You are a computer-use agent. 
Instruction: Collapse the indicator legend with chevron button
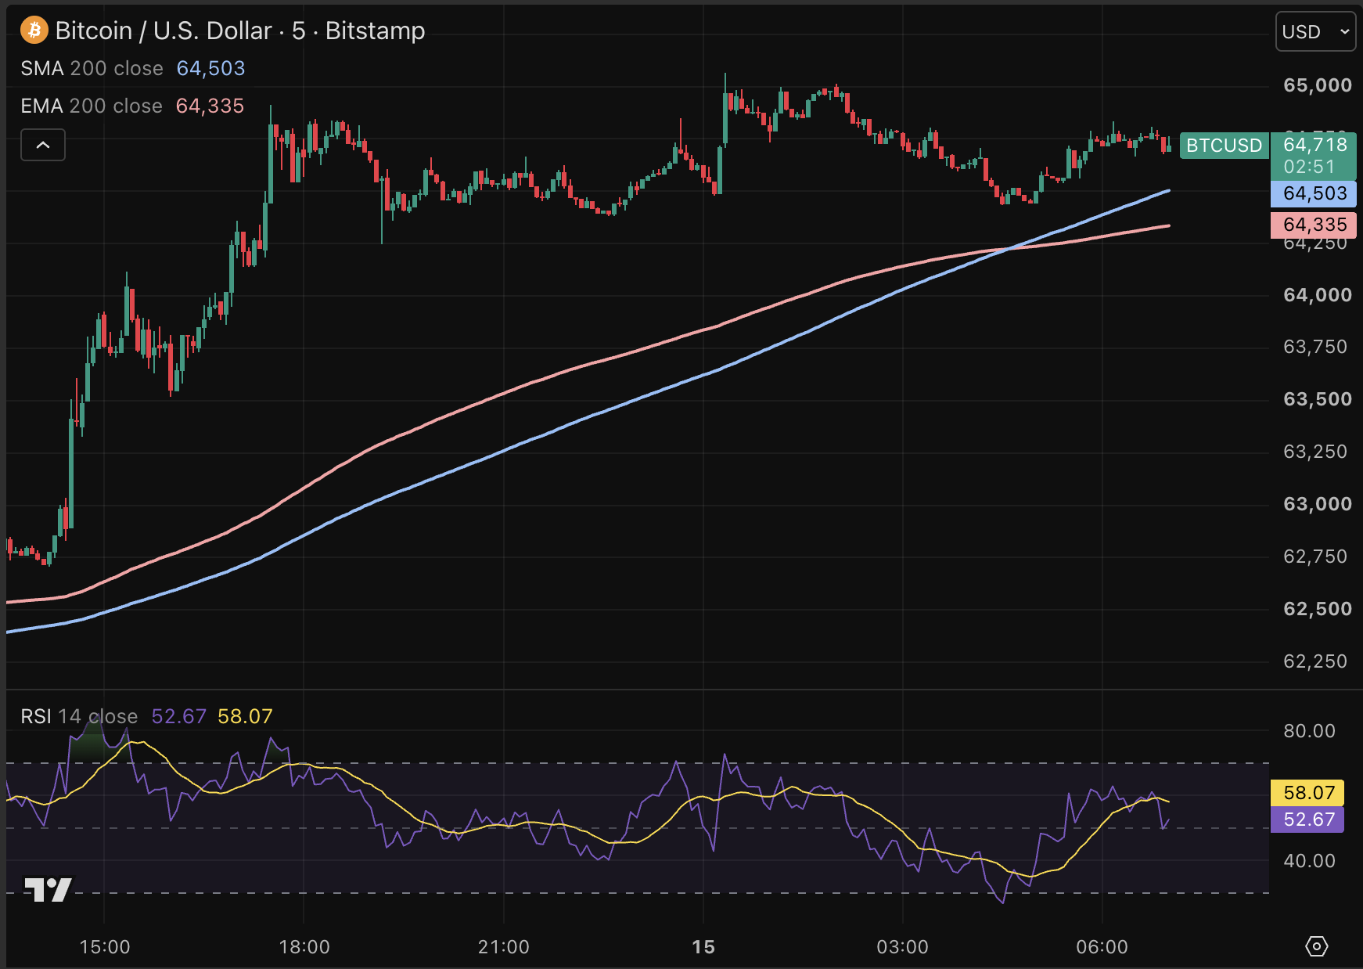click(43, 145)
